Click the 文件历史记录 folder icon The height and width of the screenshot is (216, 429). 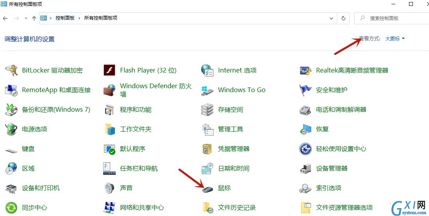point(208,208)
